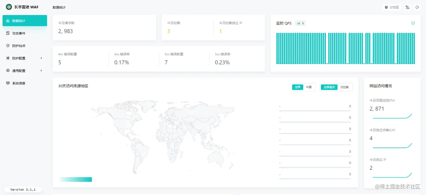
Task: Select the 中国 map toggle
Action: tap(309, 87)
